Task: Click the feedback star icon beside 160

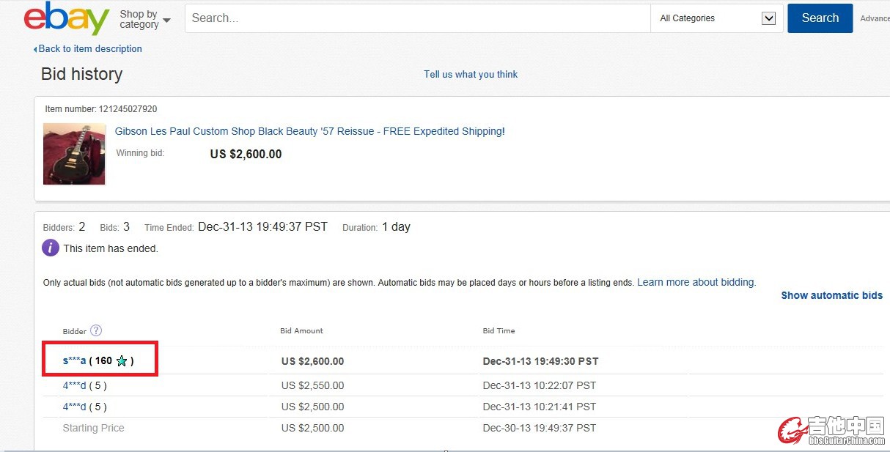Action: (x=122, y=360)
